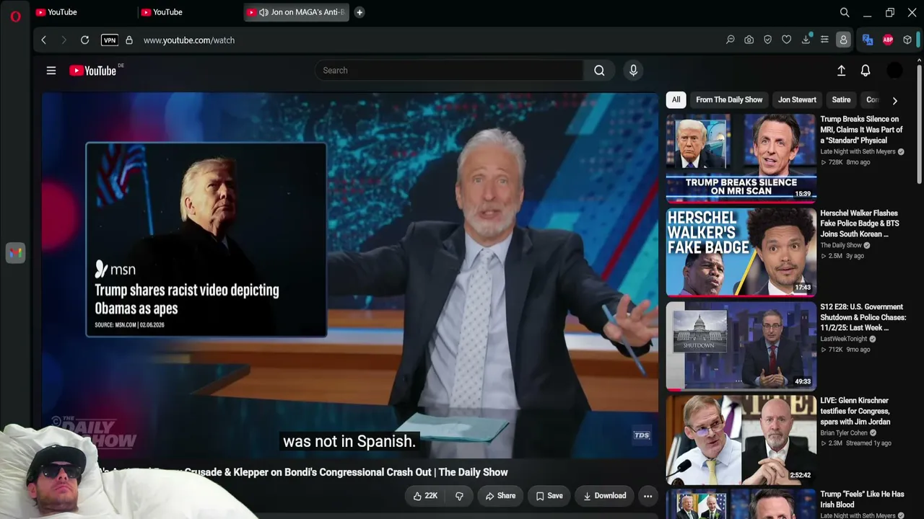924x519 pixels.
Task: Open the YouTube create upload button
Action: [841, 71]
